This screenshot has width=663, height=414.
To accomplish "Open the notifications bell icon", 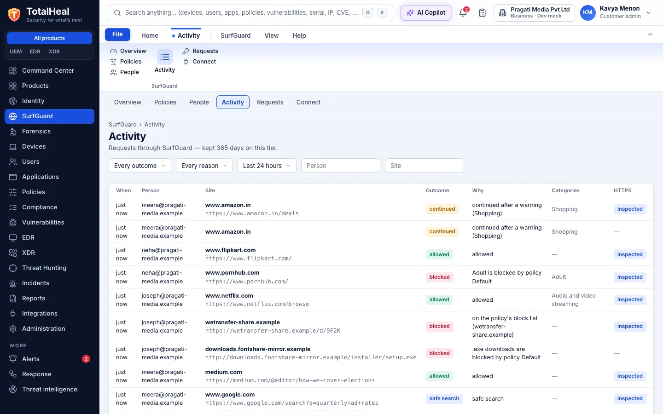I will [x=463, y=13].
